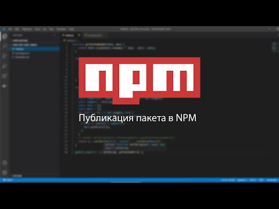Viewport: 279px width, 209px height.
Task: Open the Edit menu
Action: pos(17,29)
